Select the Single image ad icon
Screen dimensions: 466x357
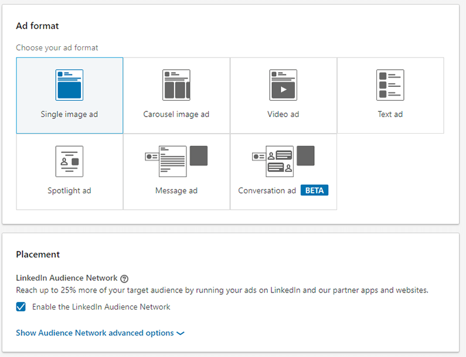pyautogui.click(x=69, y=85)
